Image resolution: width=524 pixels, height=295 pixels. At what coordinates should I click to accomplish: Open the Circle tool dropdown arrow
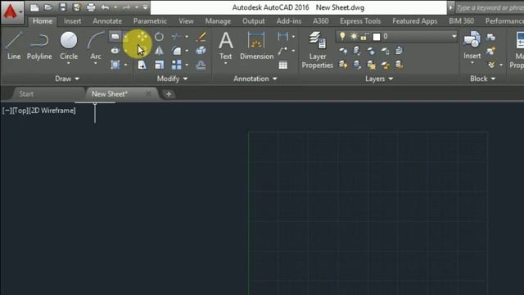[x=69, y=63]
